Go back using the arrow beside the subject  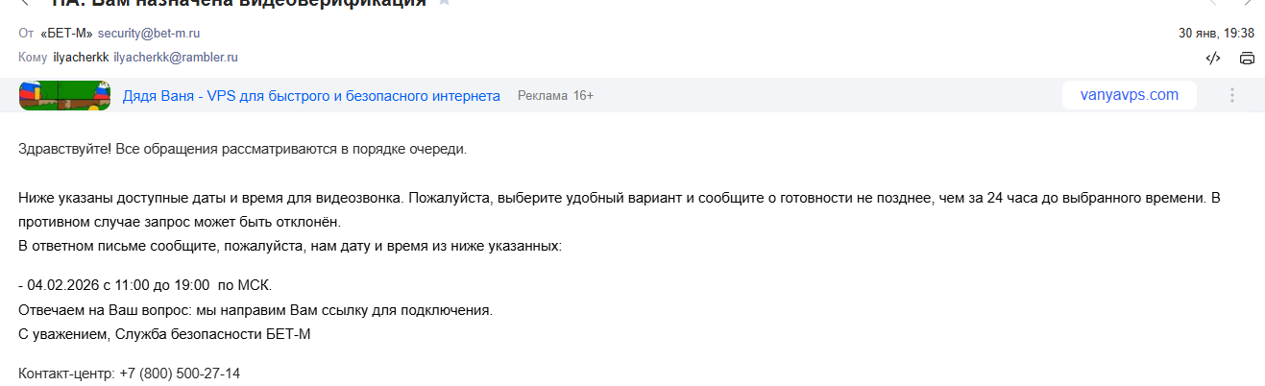[x=25, y=3]
